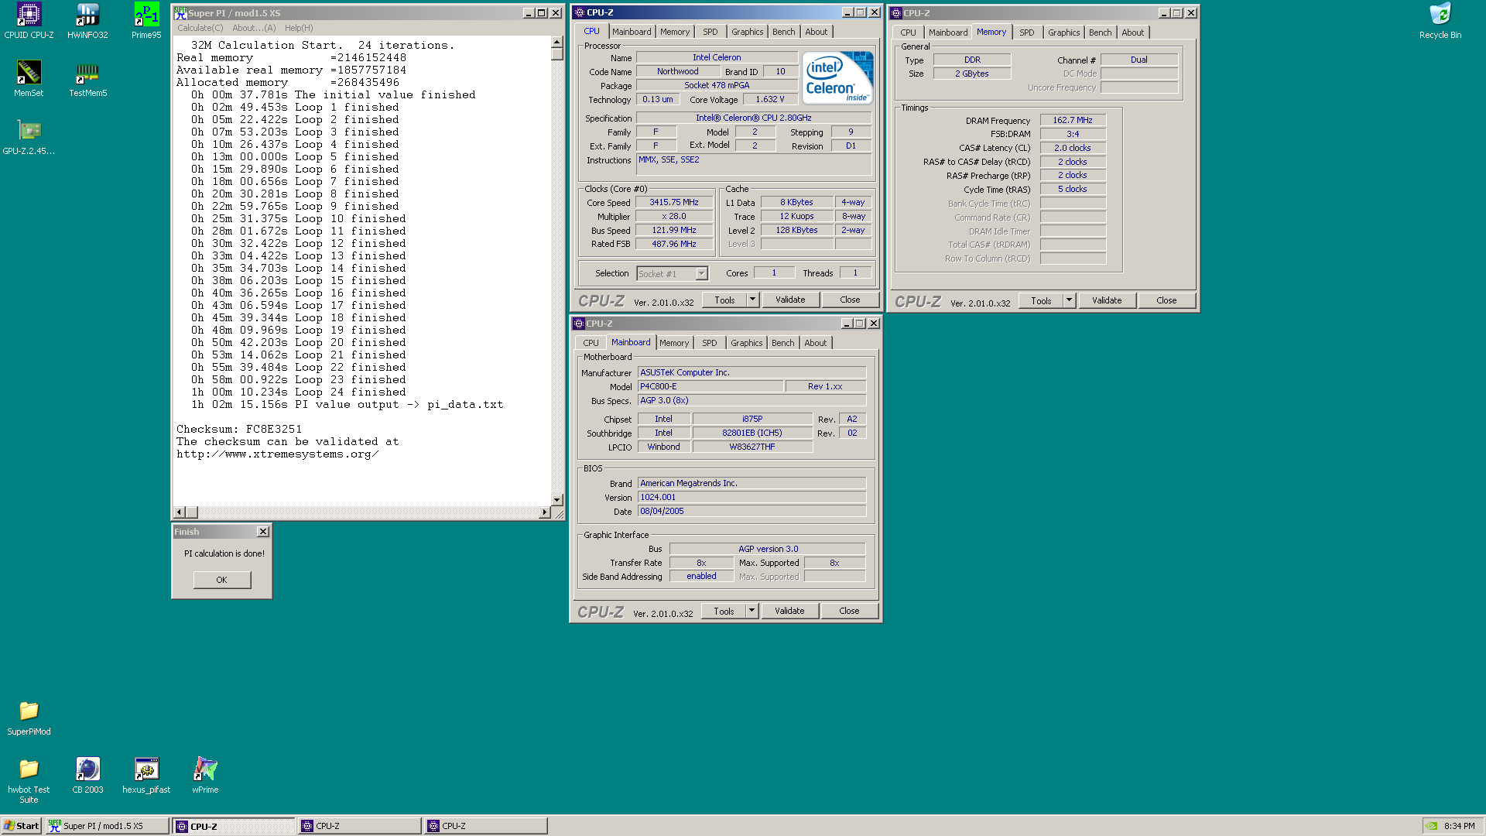Image resolution: width=1486 pixels, height=836 pixels.
Task: Click the Super PI title bar icon
Action: click(x=180, y=12)
